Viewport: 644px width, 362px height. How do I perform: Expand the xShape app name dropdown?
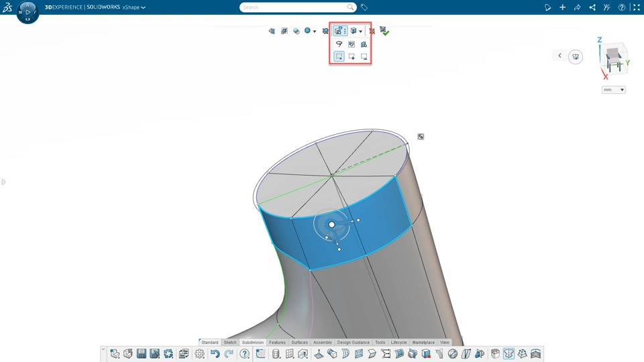pyautogui.click(x=134, y=7)
